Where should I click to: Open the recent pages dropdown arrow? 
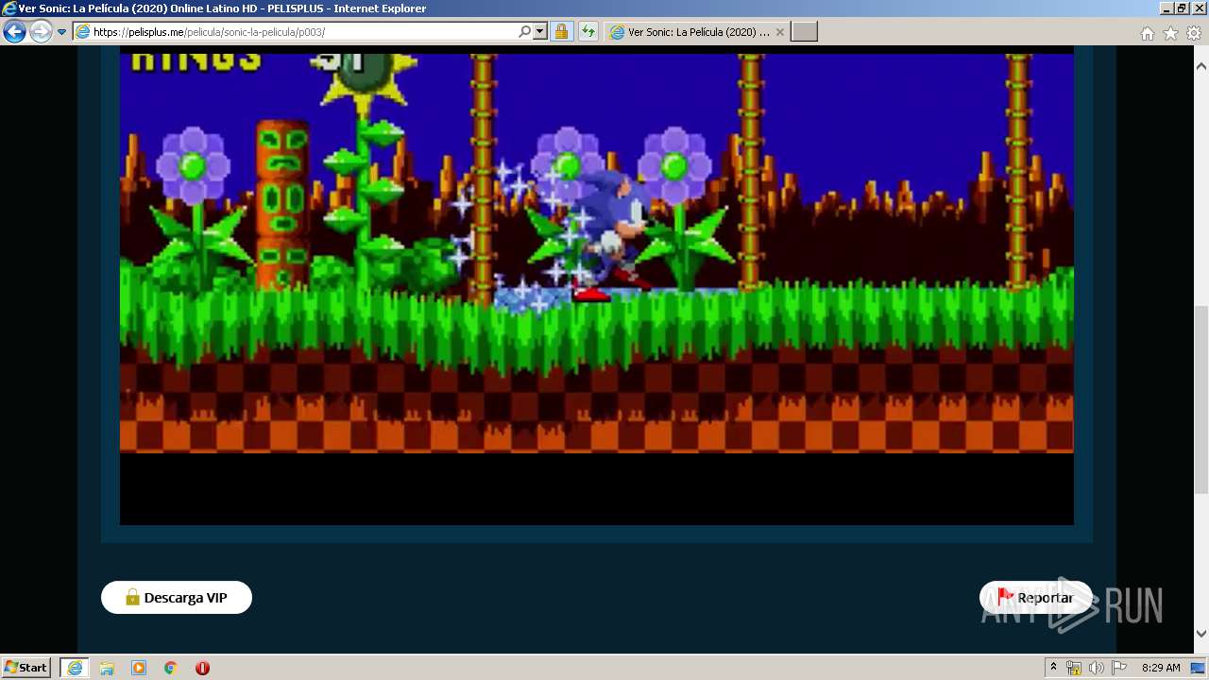coord(62,32)
